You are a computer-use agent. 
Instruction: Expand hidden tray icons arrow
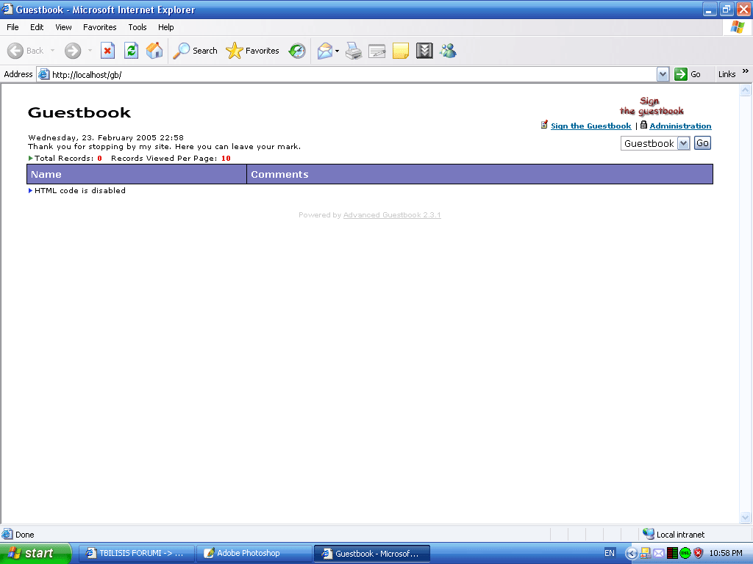(x=632, y=554)
